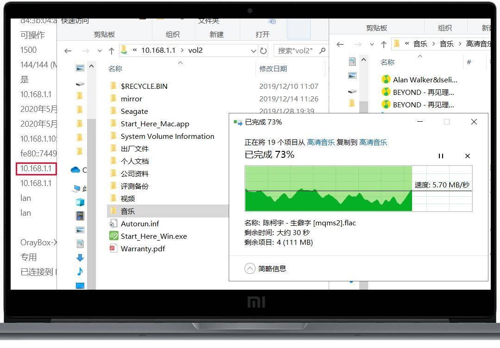Switch to the 组织 ribbon group
Screen dimensions: 500x348
173,34
